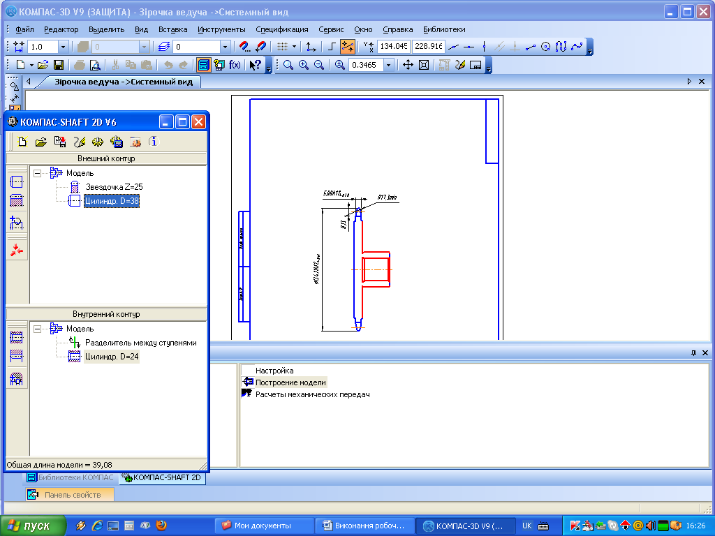The image size is (715, 536).
Task: Open the f(x) variables icon
Action: (235, 65)
